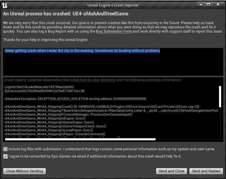This screenshot has width=226, height=179.
Task: Enable including log files with submission
Action: [x=5, y=149]
